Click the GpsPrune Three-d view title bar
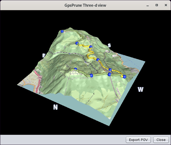The image size is (171, 145). click(85, 5)
